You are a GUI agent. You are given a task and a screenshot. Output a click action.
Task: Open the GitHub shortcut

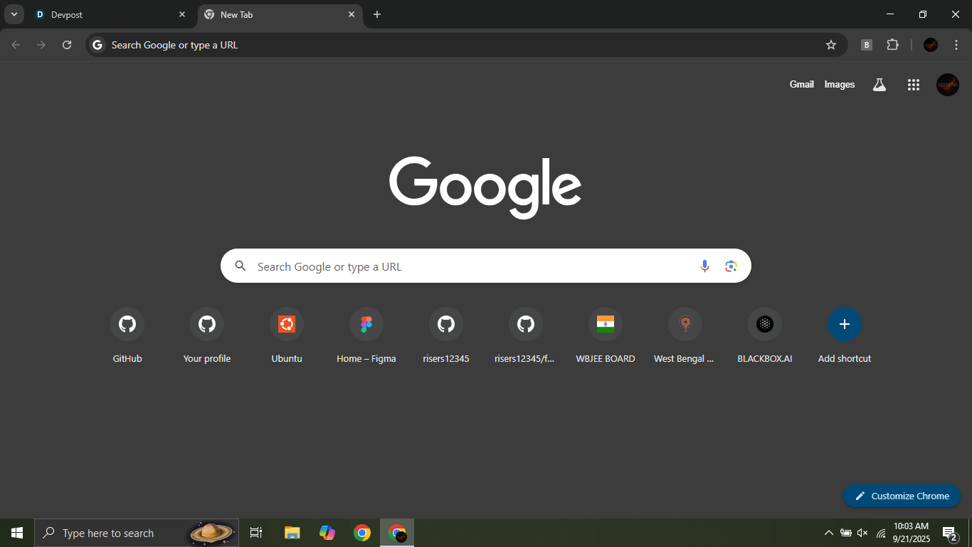127,336
